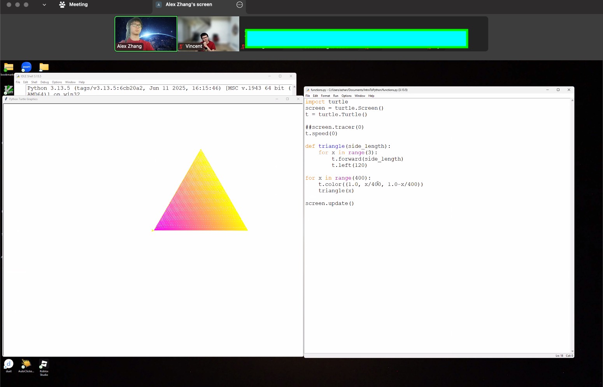603x387 pixels.
Task: Open the Format menu in functions.py editor
Action: point(326,96)
